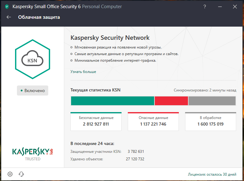Click the Kaspersky Small Office Security 6 title
The width and height of the screenshot is (244, 181).
[x=47, y=7]
